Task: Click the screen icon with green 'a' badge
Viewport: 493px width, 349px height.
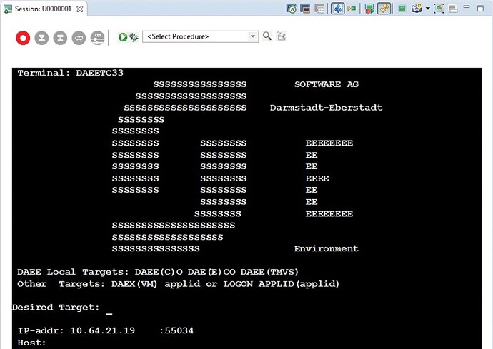Action: pyautogui.click(x=292, y=9)
